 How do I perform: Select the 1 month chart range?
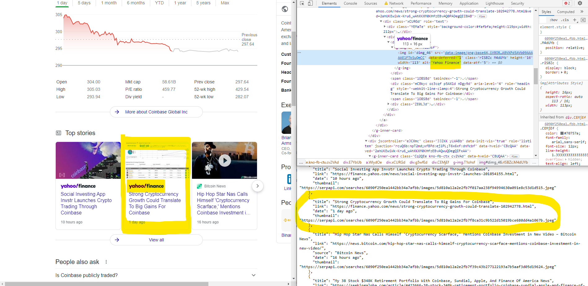click(109, 3)
